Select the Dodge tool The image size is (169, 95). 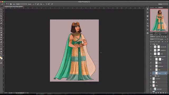click(x=1, y=40)
